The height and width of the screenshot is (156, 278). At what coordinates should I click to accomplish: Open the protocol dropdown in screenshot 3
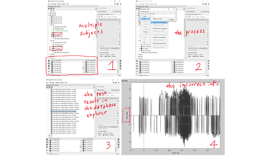click(71, 85)
